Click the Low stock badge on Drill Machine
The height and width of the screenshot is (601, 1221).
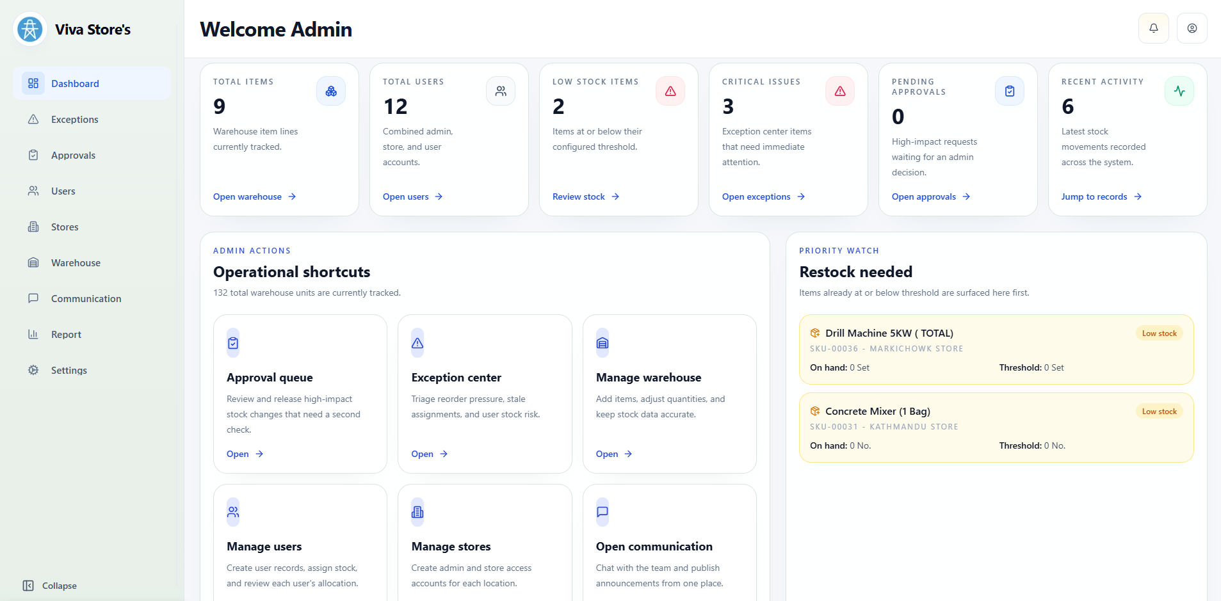click(1159, 333)
